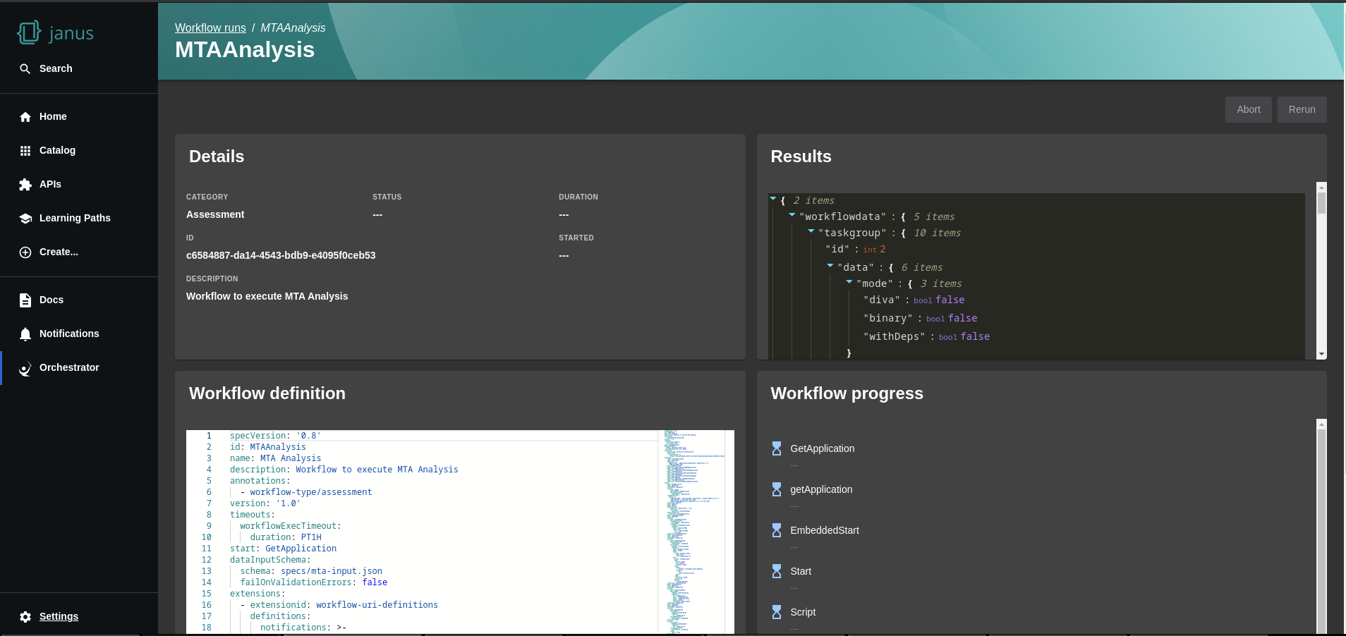The image size is (1346, 636).
Task: Click hourglass icon beside lowercase getApplication step
Action: 777,489
